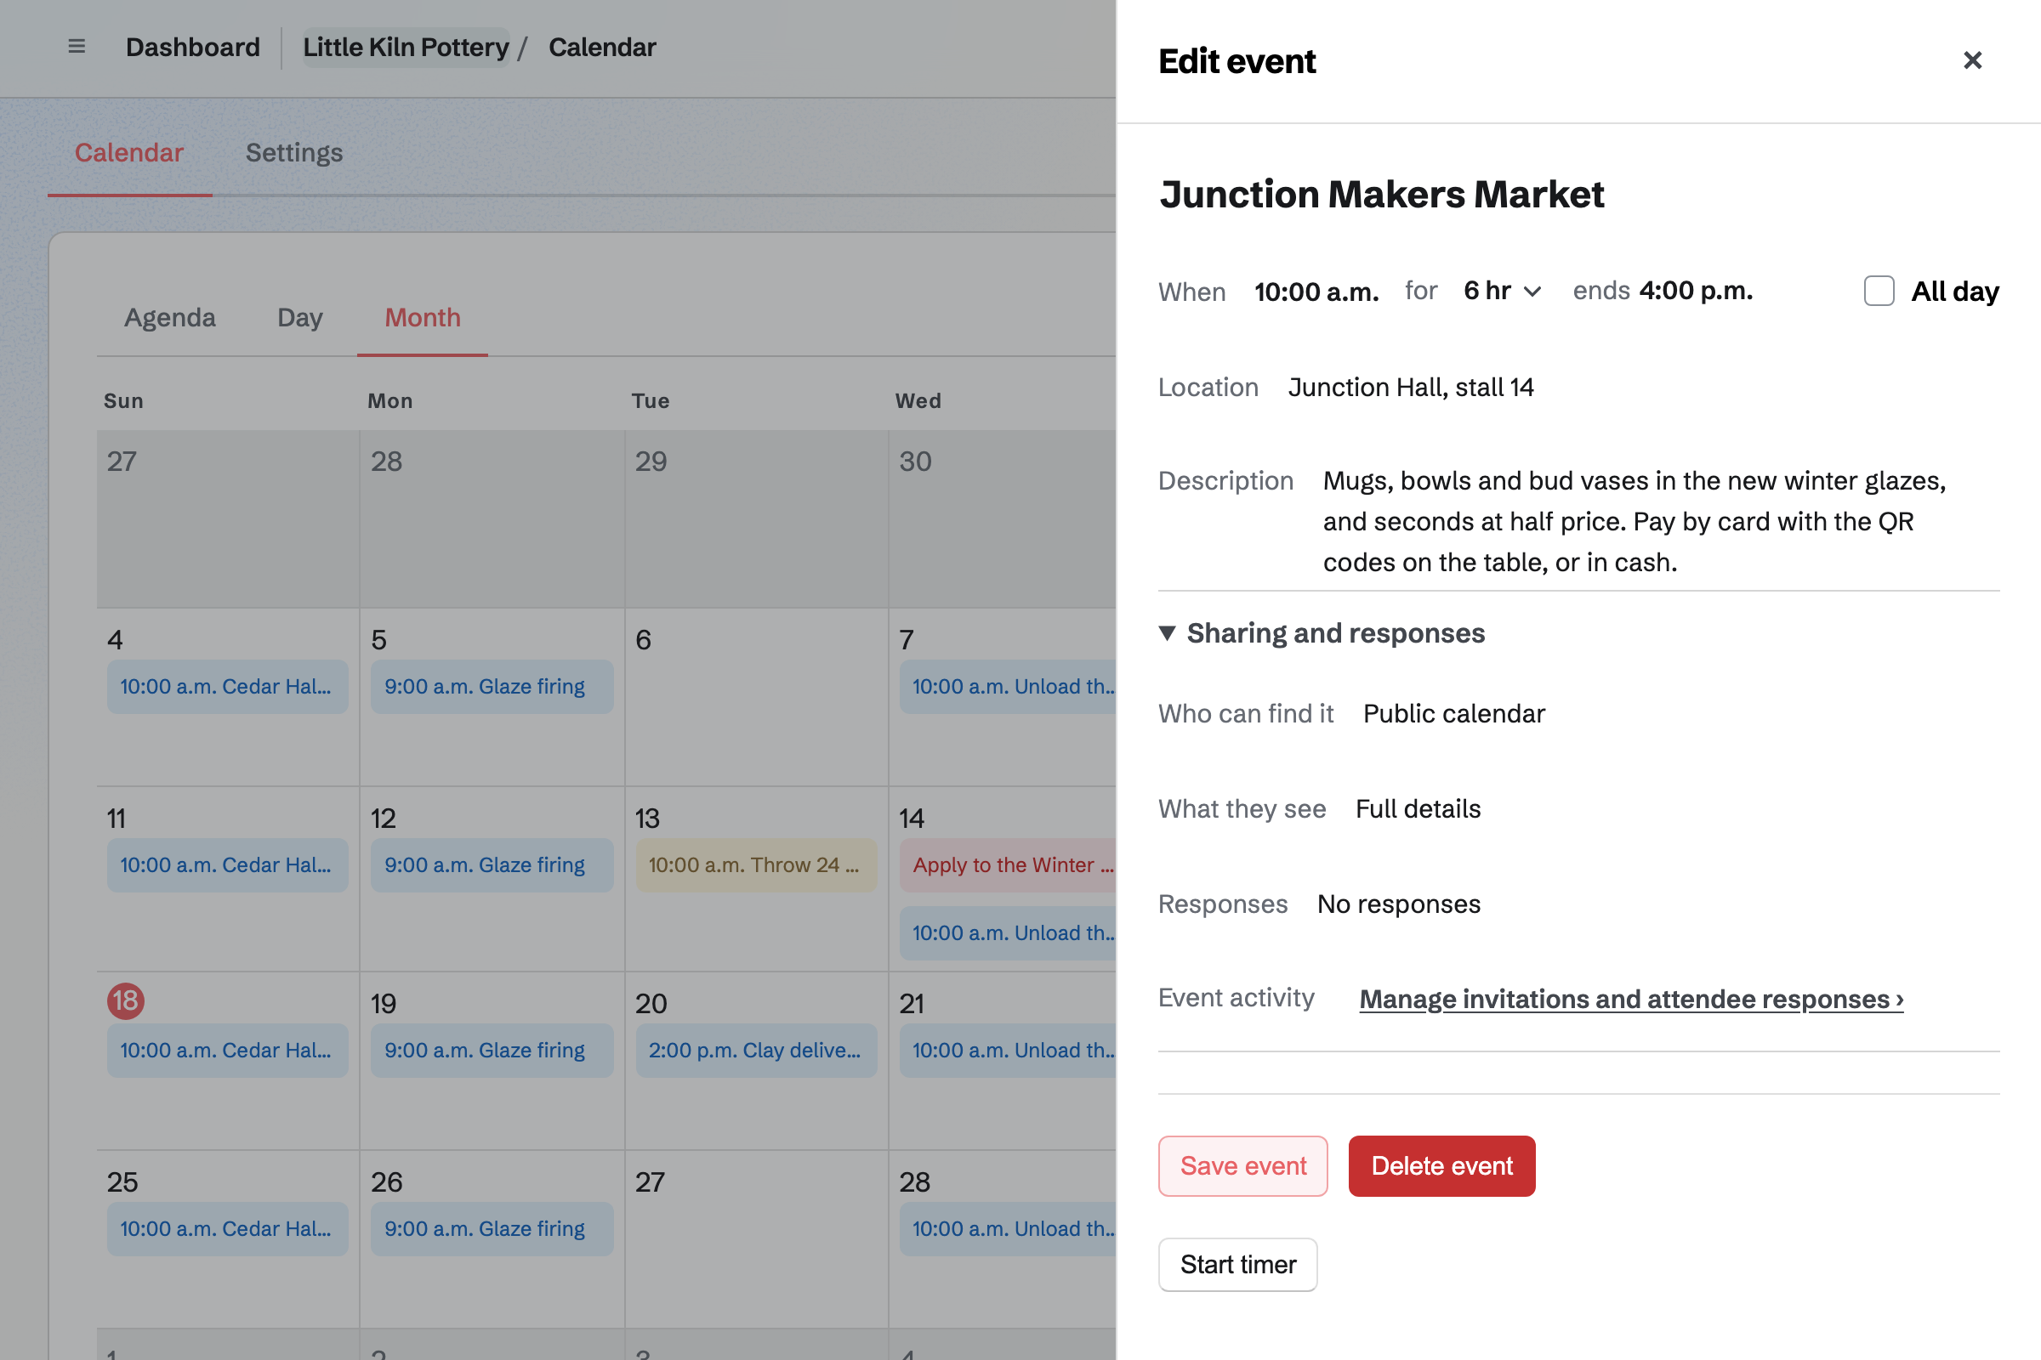Edit the Junction Hall, stall 14 location

click(x=1411, y=387)
